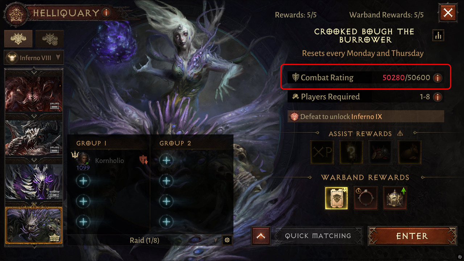464x261 pixels.
Task: Add a player to Group 2's first slot
Action: [166, 160]
